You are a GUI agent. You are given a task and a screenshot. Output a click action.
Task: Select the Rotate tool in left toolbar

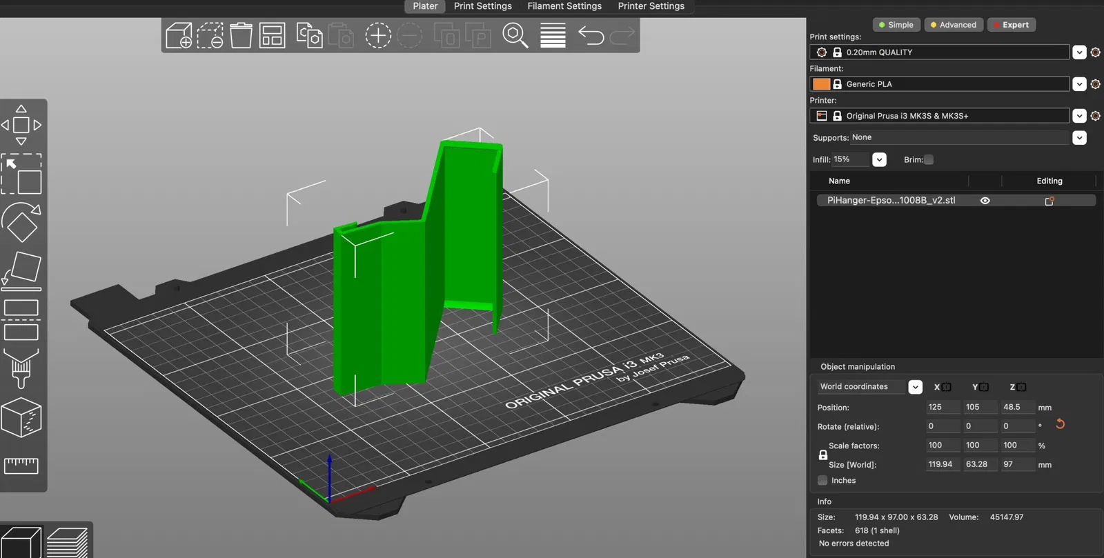pos(21,222)
